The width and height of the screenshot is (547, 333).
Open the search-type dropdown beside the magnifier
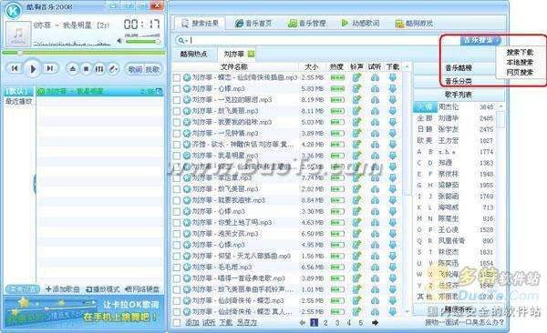[183, 41]
